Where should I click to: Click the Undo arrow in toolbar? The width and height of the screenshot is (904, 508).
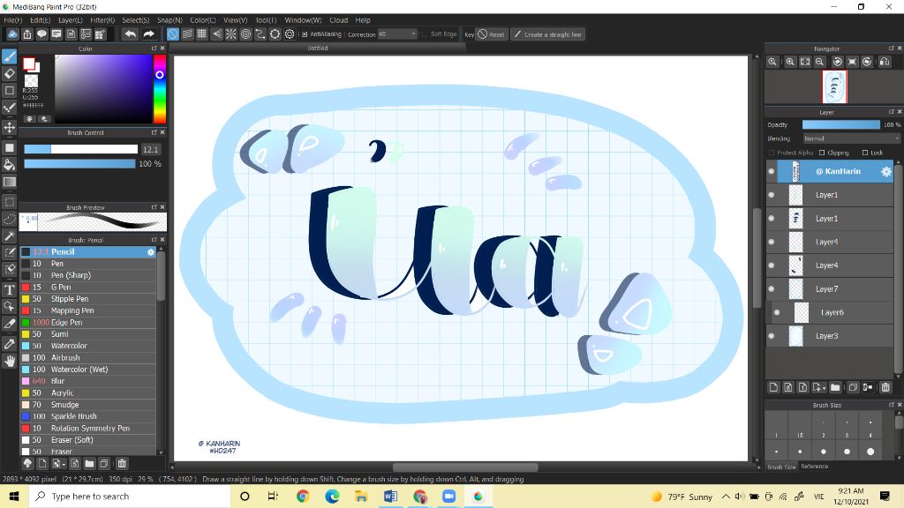(x=131, y=34)
